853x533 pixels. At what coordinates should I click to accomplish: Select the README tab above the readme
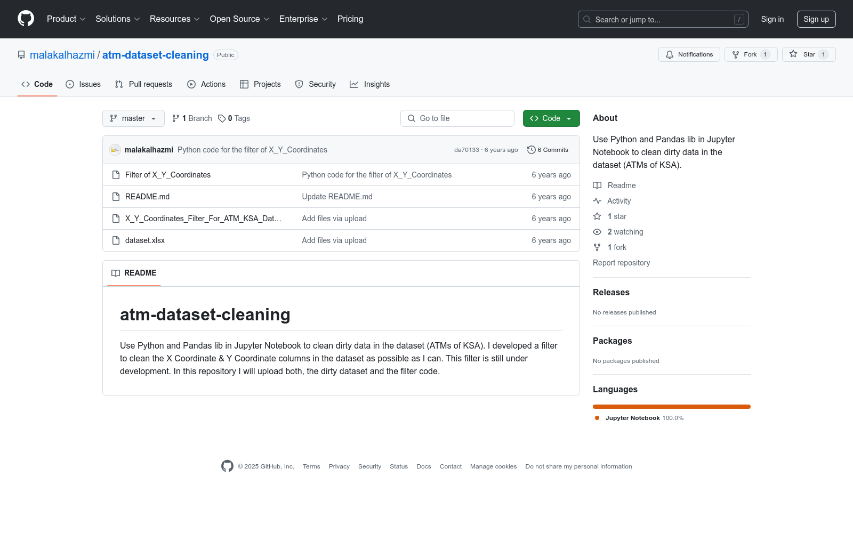134,273
